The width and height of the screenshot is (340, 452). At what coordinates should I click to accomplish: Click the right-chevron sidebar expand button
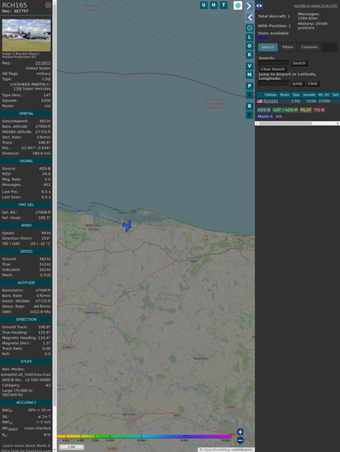pyautogui.click(x=249, y=6)
